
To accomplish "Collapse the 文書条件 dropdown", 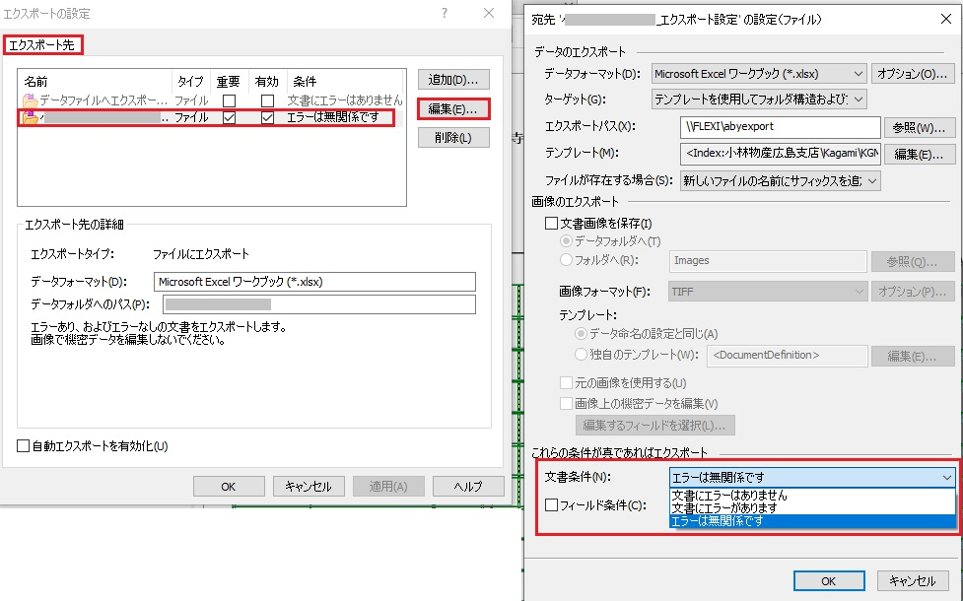I will (x=947, y=477).
